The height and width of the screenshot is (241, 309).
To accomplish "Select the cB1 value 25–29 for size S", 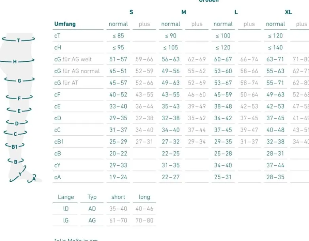I will 118,142.
